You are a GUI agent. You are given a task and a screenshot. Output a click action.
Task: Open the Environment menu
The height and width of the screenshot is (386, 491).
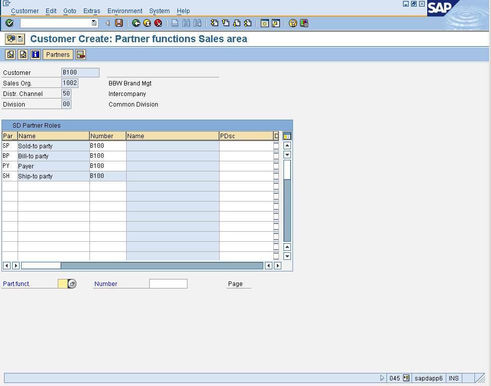125,11
